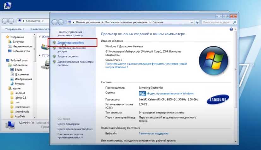This screenshot has height=150, width=261.
Task: Open link to get new Windows 7 edition
Action: click(146, 66)
